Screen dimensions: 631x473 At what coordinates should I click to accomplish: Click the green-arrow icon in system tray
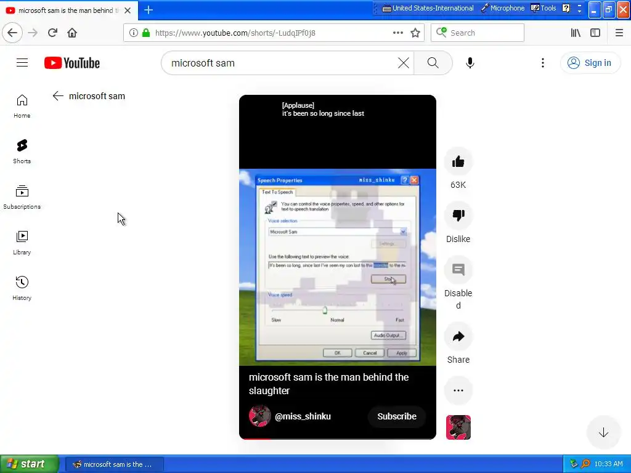(x=574, y=464)
